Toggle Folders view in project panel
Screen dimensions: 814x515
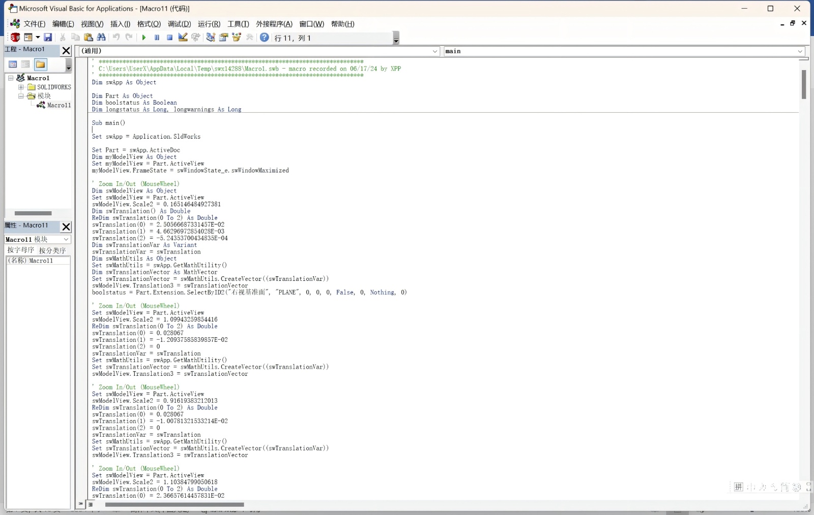click(x=41, y=65)
